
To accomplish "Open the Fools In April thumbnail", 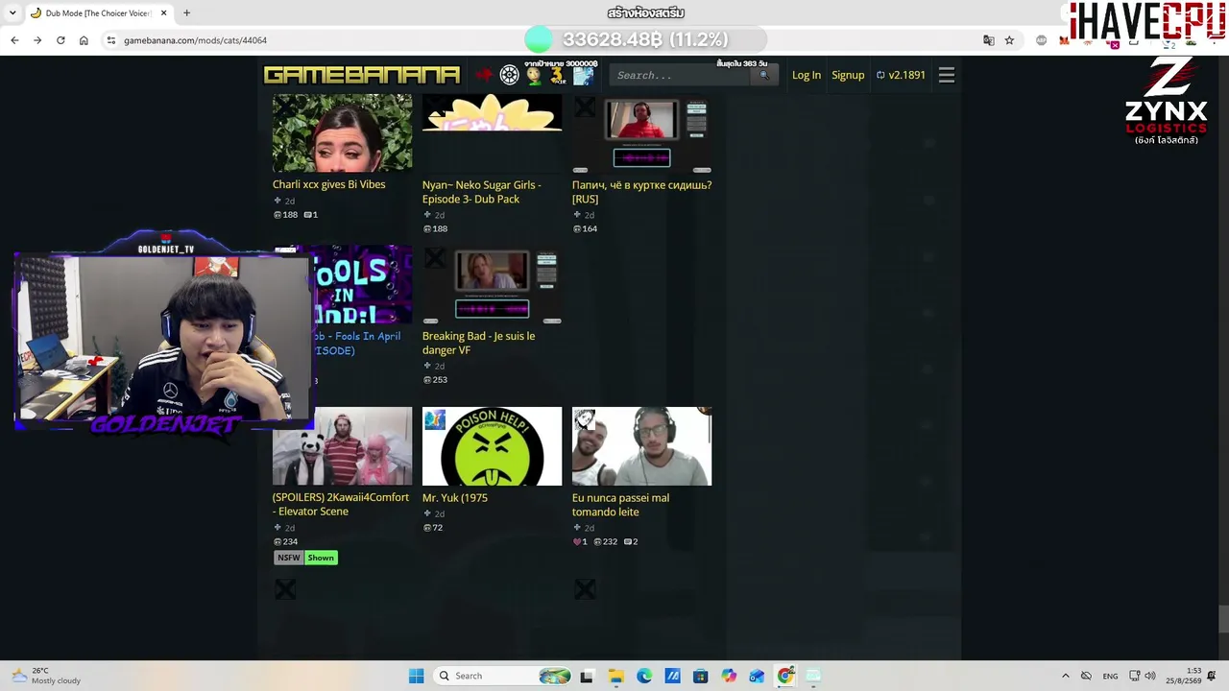I will click(363, 284).
